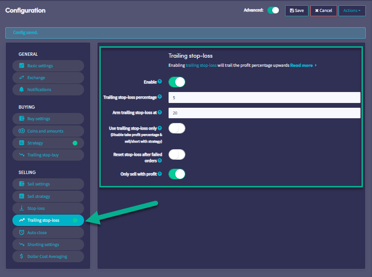Image resolution: width=372 pixels, height=277 pixels.
Task: Save the configuration
Action: (297, 10)
